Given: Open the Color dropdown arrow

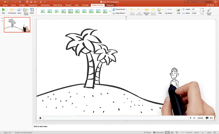Looking at the screenshot, I should [22, 10].
